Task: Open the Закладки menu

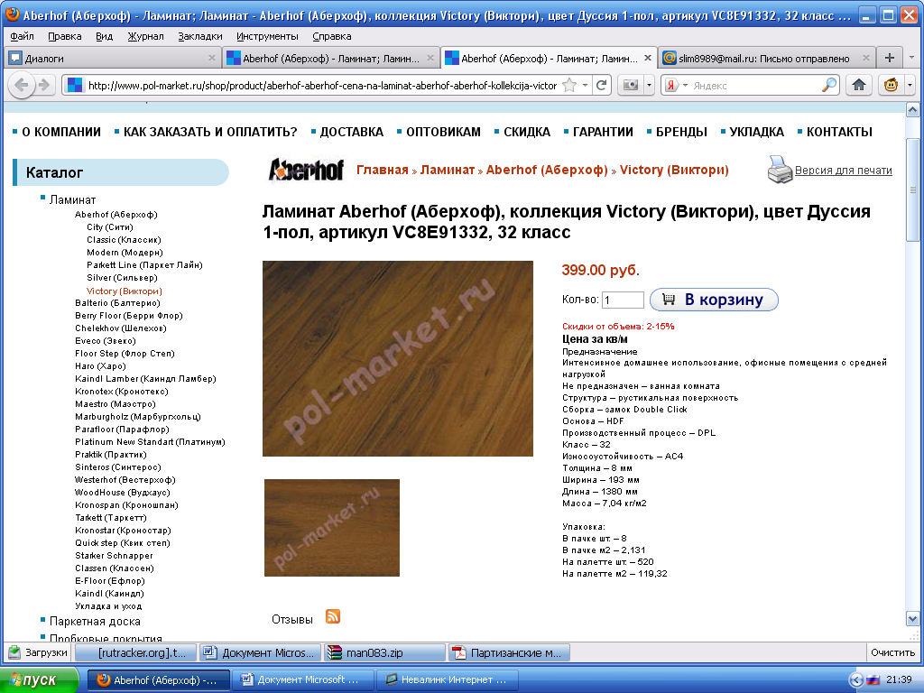Action: click(x=200, y=36)
